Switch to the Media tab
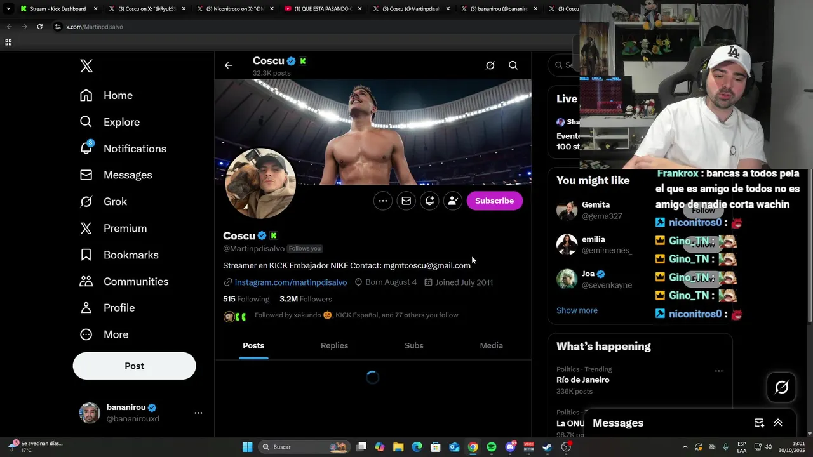Image resolution: width=813 pixels, height=457 pixels. (x=491, y=345)
